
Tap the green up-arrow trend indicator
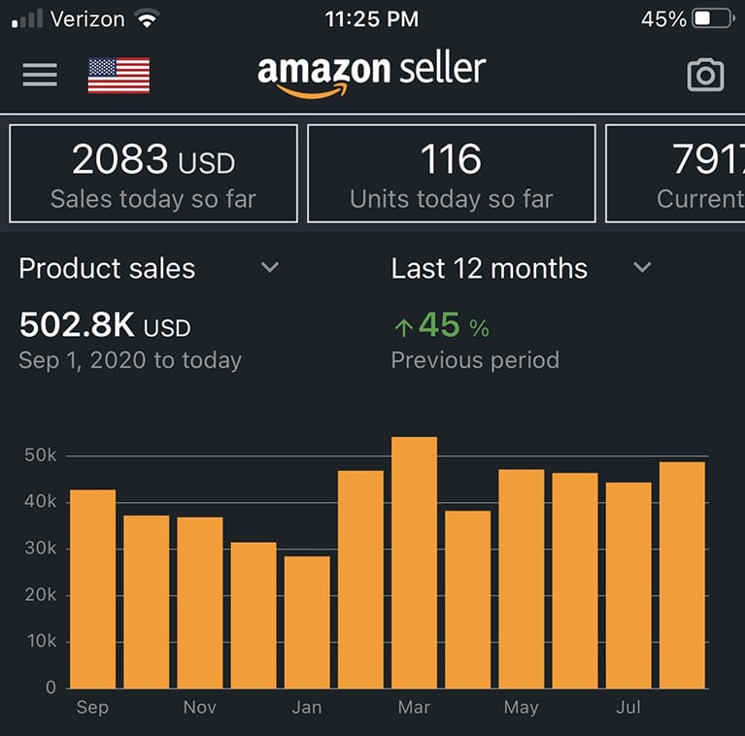coord(403,328)
